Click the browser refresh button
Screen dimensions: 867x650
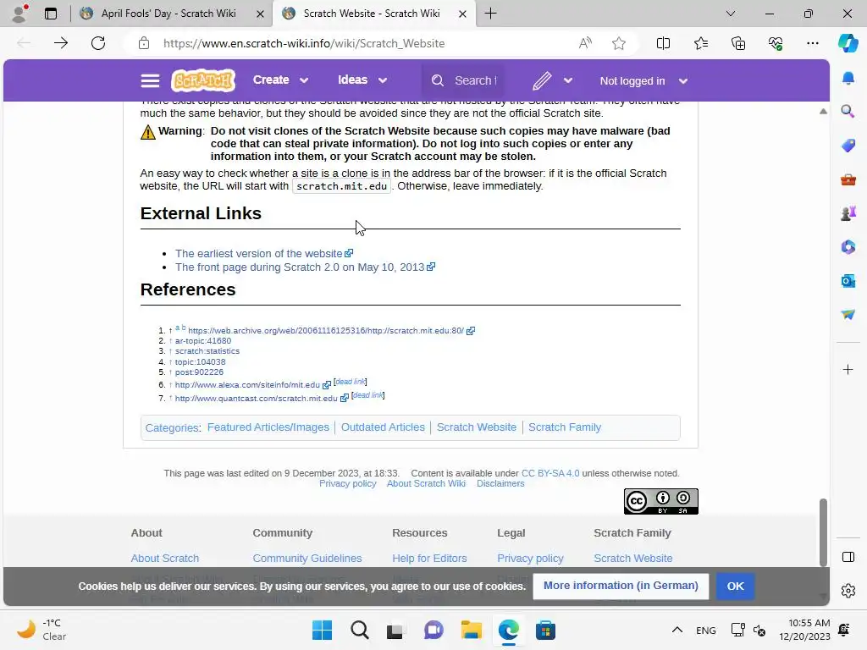point(98,43)
